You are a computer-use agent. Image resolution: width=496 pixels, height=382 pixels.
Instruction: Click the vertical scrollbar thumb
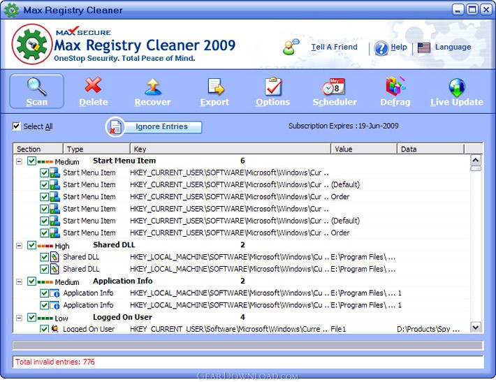(x=476, y=168)
